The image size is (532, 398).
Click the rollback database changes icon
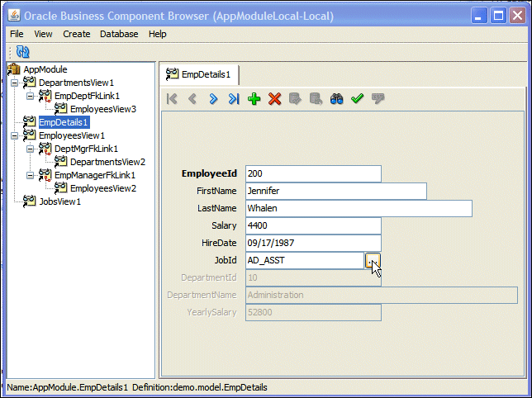316,98
